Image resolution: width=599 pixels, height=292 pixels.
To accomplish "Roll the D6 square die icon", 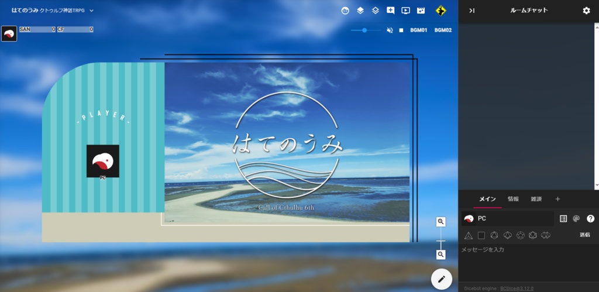I will 481,235.
